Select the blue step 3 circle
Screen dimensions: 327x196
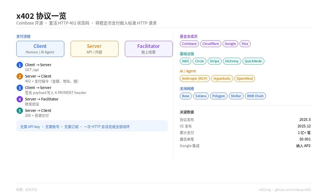pyautogui.click(x=20, y=88)
